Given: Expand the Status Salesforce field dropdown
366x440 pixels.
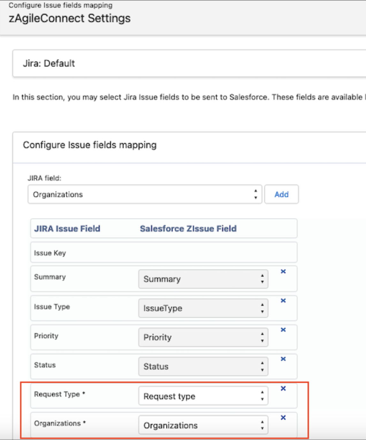Looking at the screenshot, I should click(x=203, y=367).
